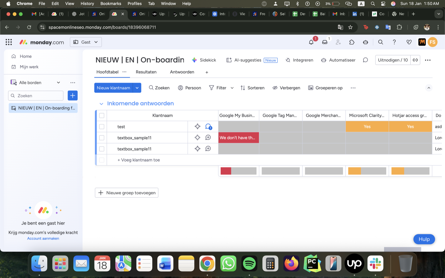Open the Filter options chevron

click(232, 88)
